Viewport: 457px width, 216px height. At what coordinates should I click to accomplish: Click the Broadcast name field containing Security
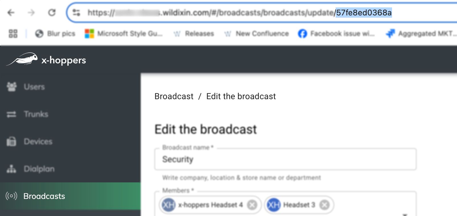(x=285, y=159)
